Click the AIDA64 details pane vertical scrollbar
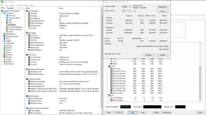 (101, 61)
